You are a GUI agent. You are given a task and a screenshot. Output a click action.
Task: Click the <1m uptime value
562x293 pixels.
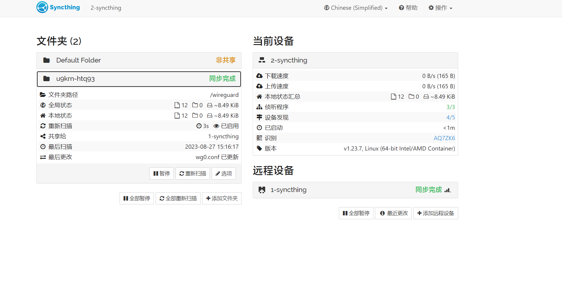point(449,128)
